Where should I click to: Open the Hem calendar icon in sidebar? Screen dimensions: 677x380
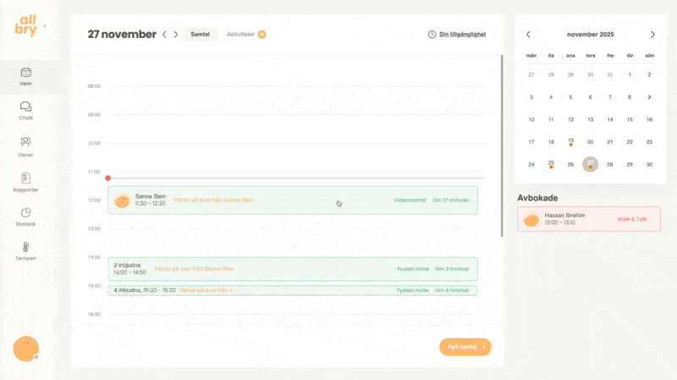[25, 73]
